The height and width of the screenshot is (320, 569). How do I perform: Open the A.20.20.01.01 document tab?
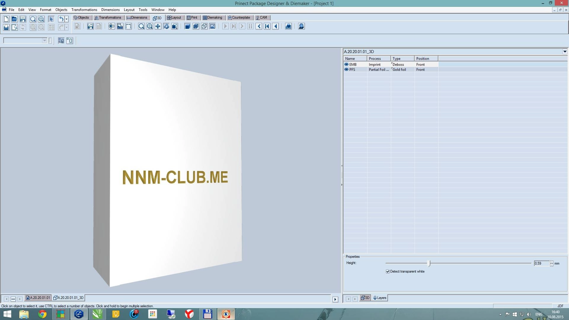pyautogui.click(x=38, y=298)
